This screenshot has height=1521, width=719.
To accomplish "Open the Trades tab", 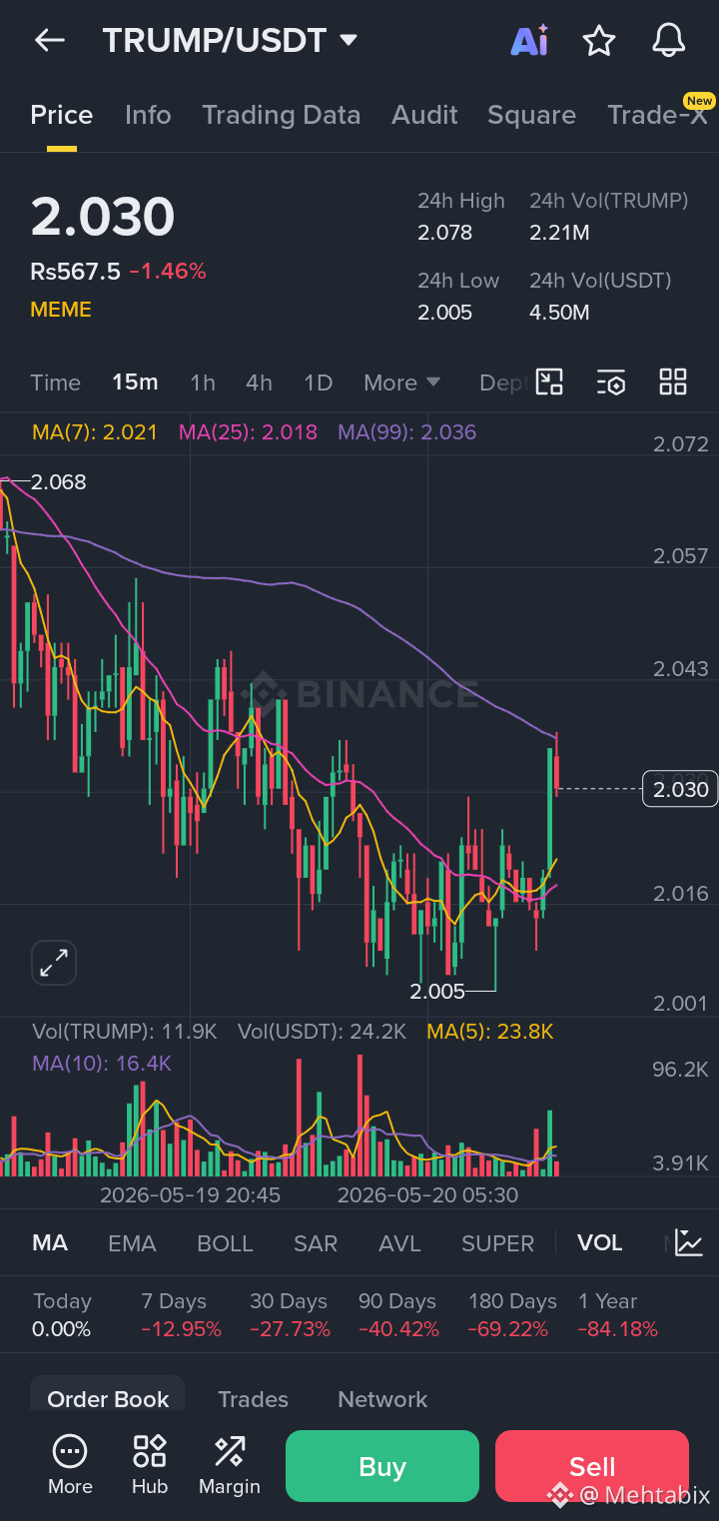I will click(x=253, y=1399).
